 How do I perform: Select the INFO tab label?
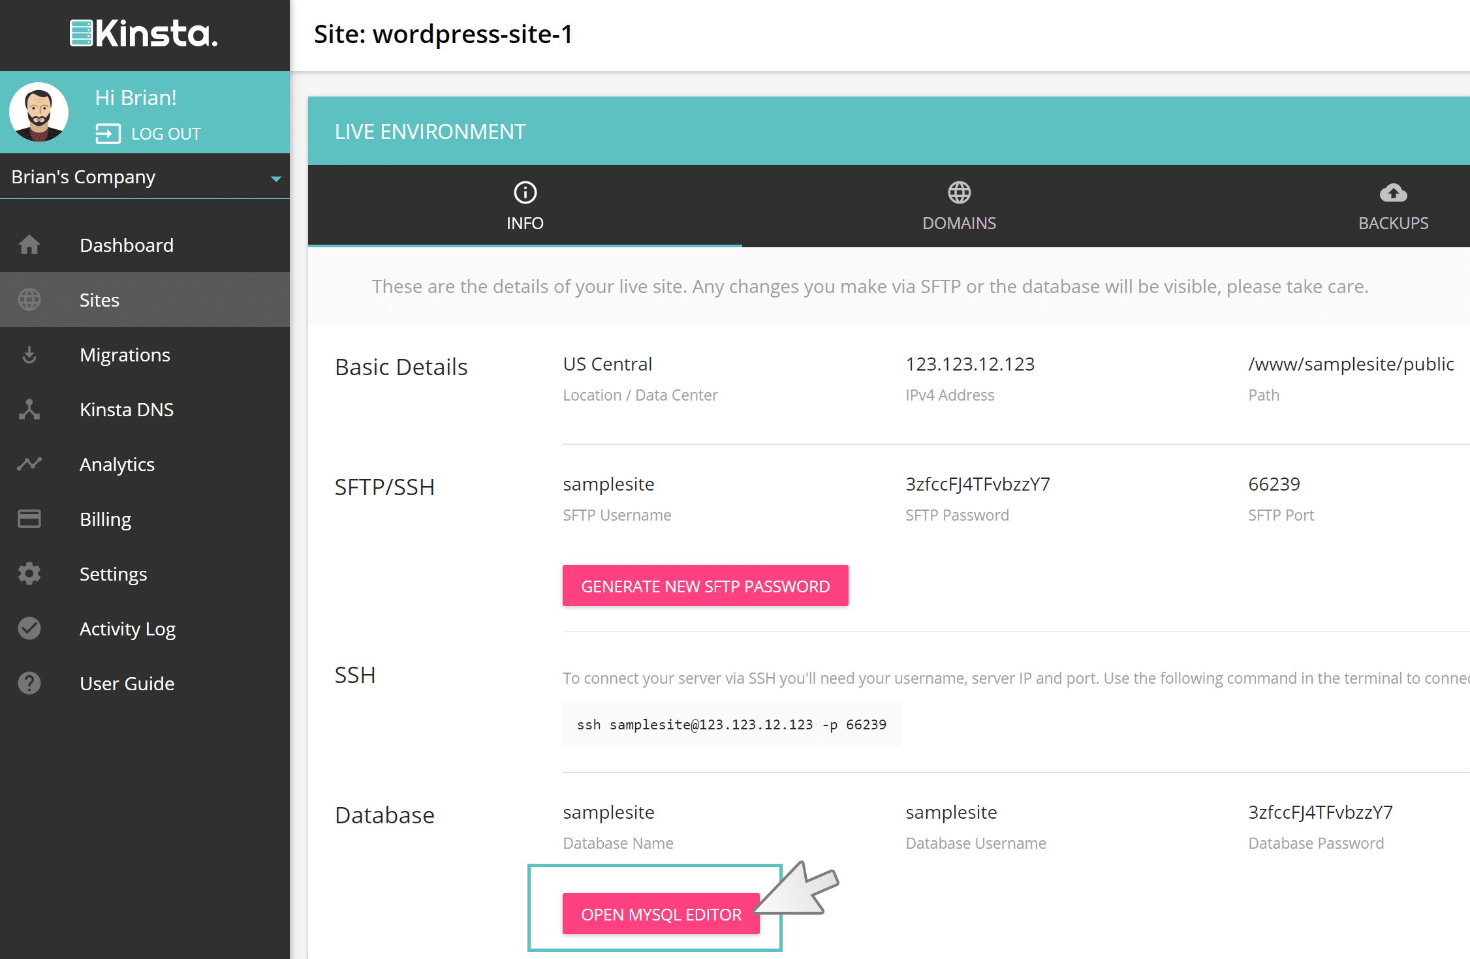525,223
